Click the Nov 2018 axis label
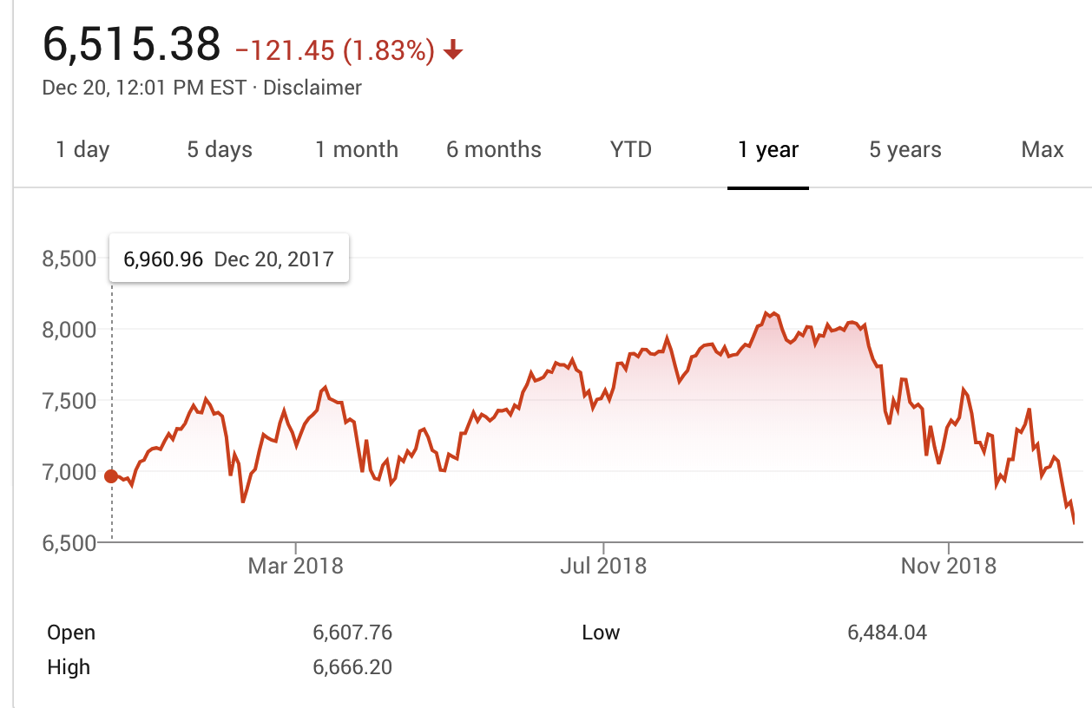1092x708 pixels. (949, 567)
